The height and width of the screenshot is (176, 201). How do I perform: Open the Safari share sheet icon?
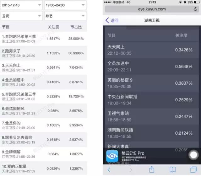[152, 169]
